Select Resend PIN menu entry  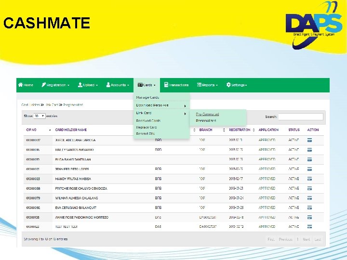pyautogui.click(x=146, y=134)
